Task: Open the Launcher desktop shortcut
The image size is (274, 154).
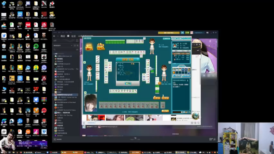Action: pyautogui.click(x=44, y=4)
